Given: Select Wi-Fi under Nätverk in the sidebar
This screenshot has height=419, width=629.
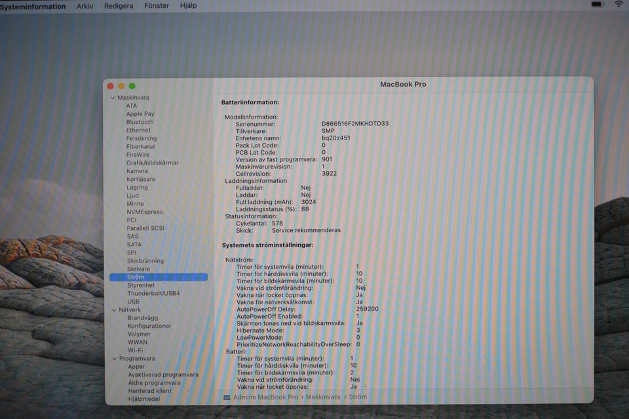Looking at the screenshot, I should [135, 350].
